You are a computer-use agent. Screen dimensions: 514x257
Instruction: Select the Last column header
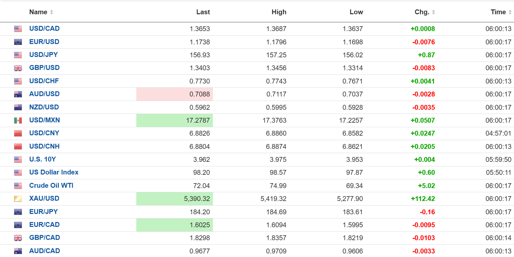(x=203, y=12)
